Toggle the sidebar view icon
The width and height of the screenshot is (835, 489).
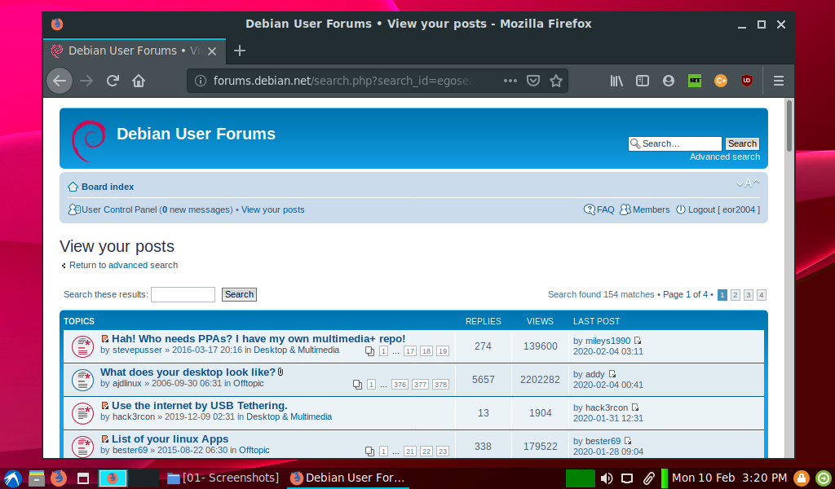pos(643,81)
